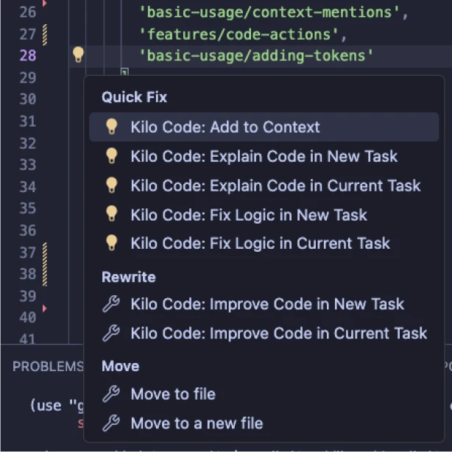Choose Kilo Code: Explain Code in Current Task
This screenshot has height=452, width=452.
pyautogui.click(x=264, y=186)
